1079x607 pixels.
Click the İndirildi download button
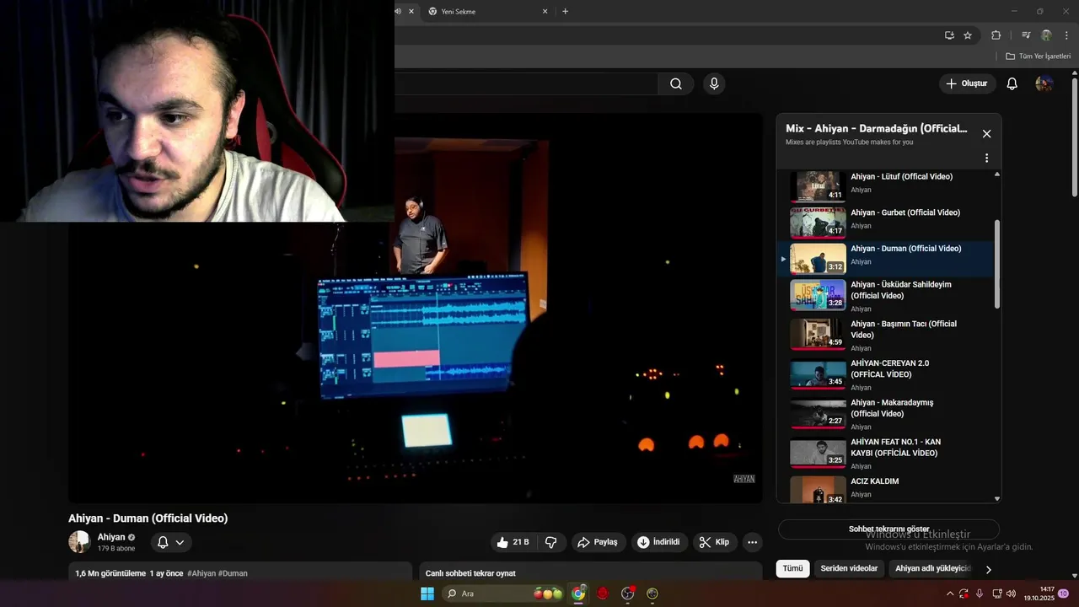[658, 542]
